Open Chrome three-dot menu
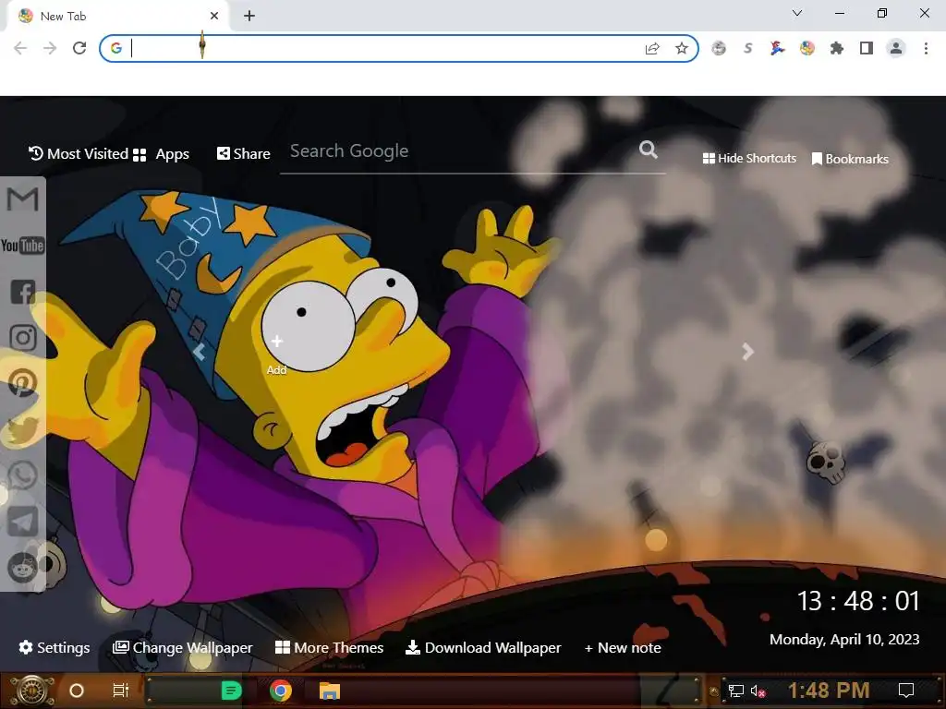946x709 pixels. click(926, 48)
